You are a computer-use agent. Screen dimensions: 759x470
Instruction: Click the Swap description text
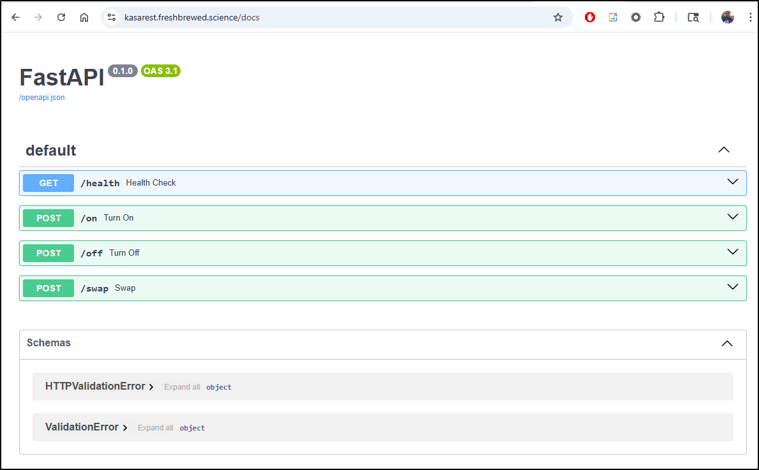[125, 288]
